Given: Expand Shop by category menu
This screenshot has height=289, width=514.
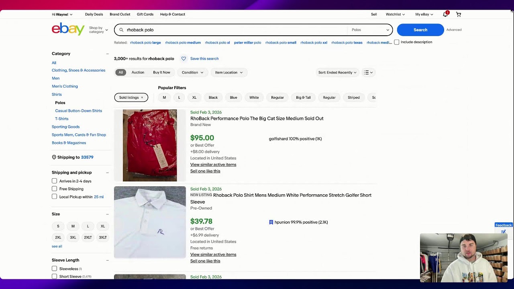Looking at the screenshot, I should click(98, 30).
